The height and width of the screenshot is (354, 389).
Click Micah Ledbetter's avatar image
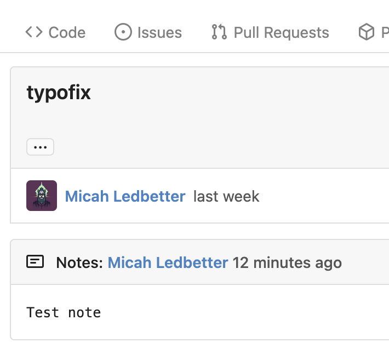coord(42,196)
